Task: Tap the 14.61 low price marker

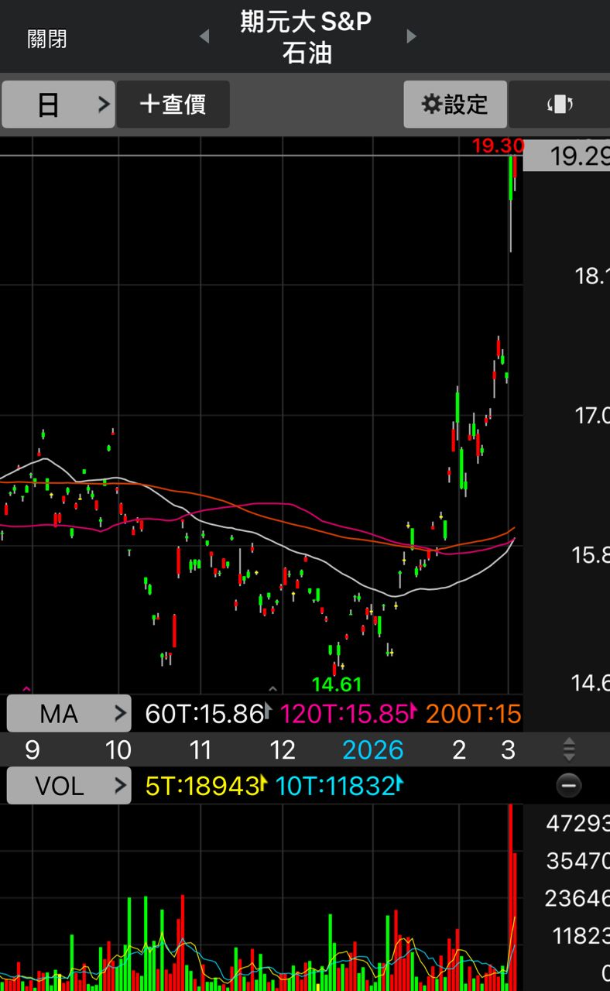Action: pyautogui.click(x=337, y=684)
